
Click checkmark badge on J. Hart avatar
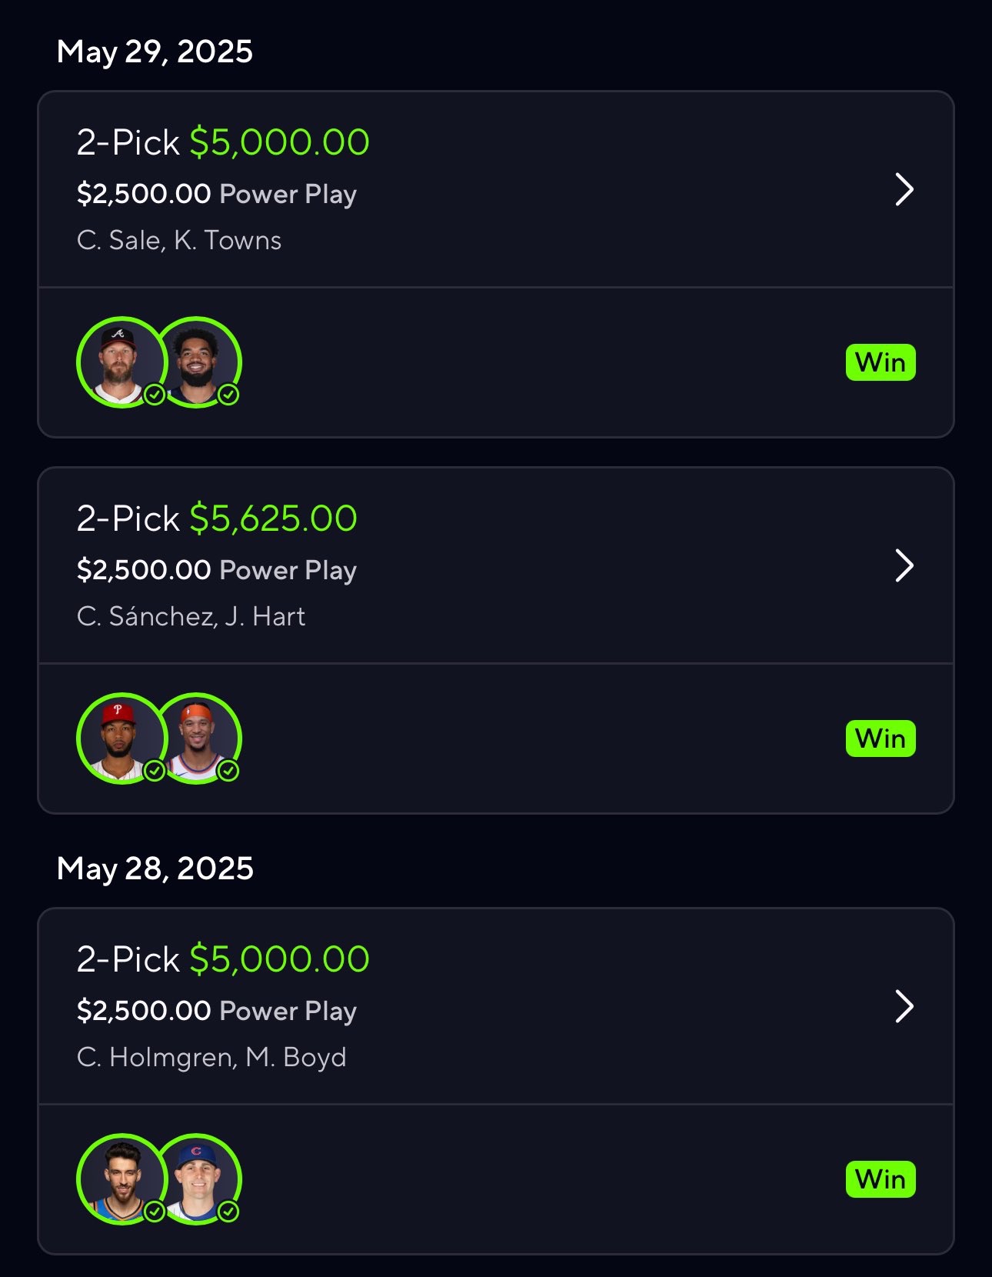click(228, 771)
